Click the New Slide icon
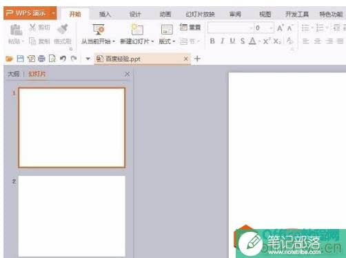Screen dimensions: 346x258 137,30
